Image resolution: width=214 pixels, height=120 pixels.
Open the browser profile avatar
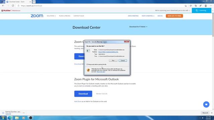click(x=206, y=6)
